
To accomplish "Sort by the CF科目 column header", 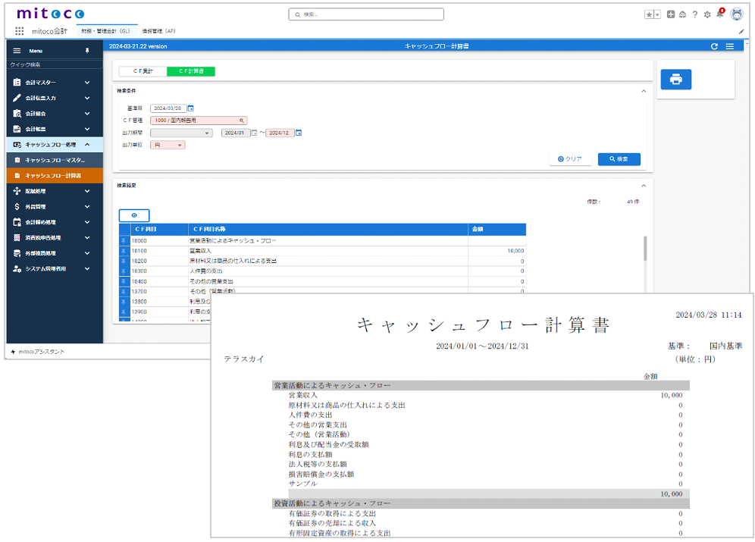I will [x=159, y=229].
